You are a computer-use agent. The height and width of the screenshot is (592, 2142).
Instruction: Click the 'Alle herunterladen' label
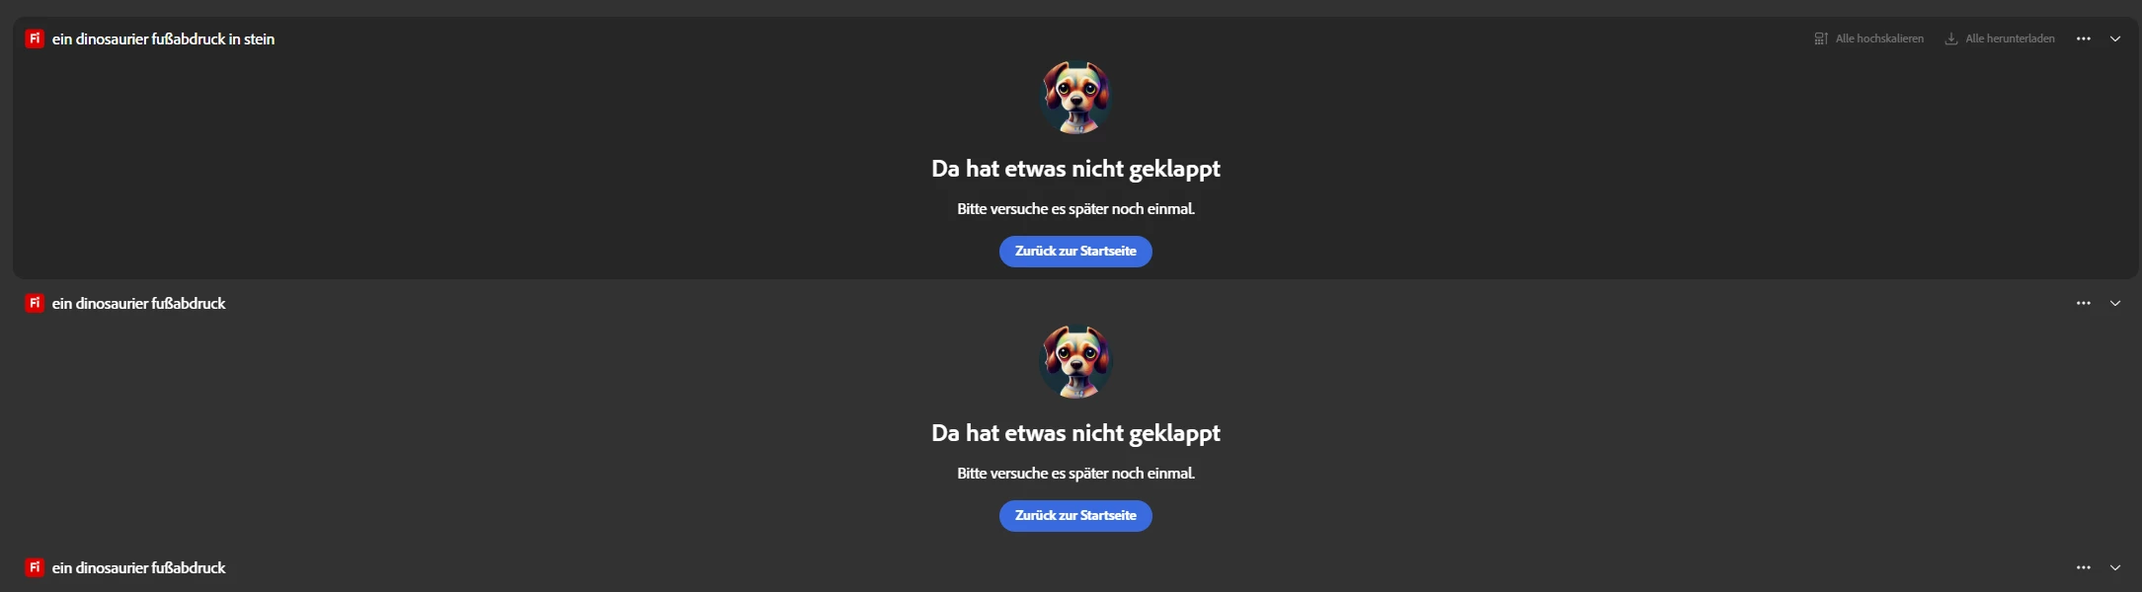tap(2010, 38)
